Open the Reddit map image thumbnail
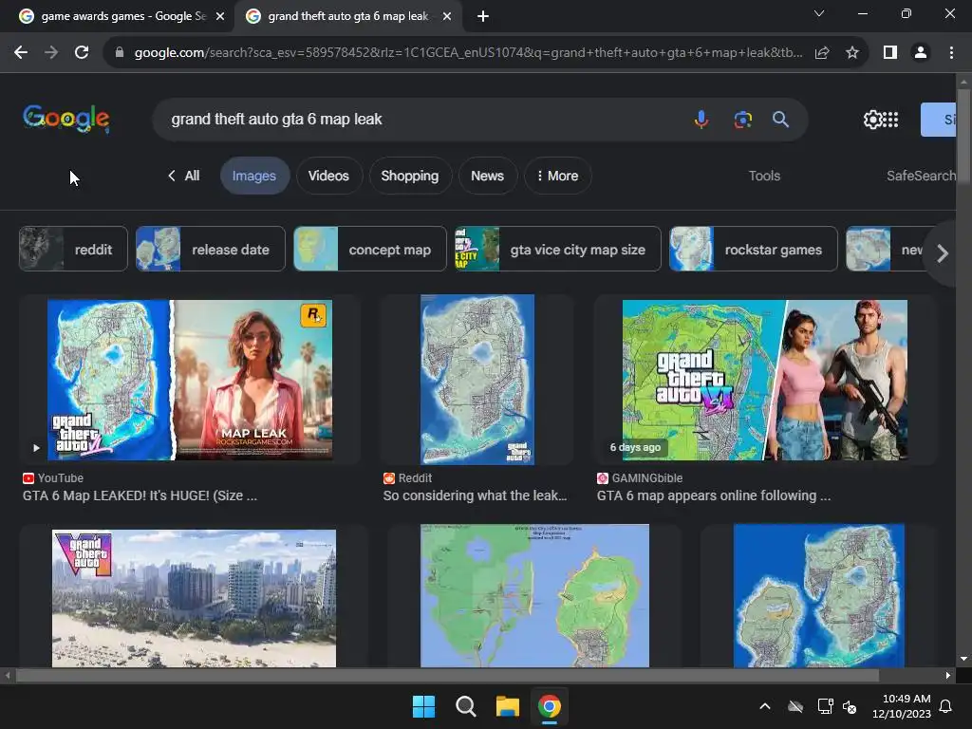Image resolution: width=972 pixels, height=729 pixels. (x=477, y=380)
